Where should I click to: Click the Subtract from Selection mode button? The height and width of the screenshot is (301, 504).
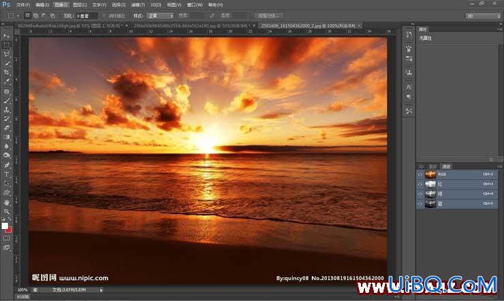click(44, 16)
